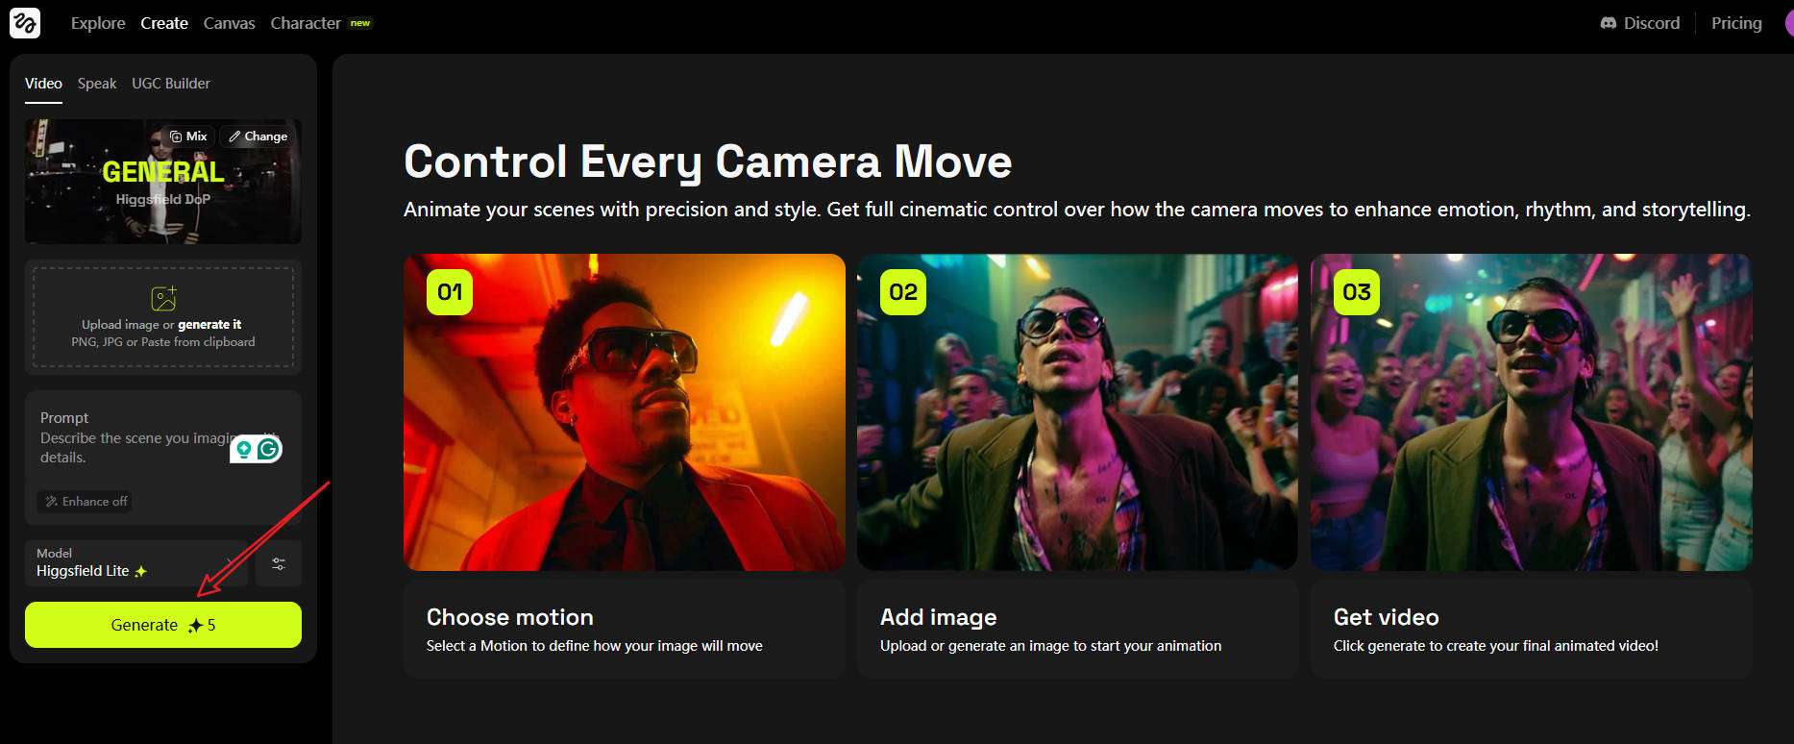This screenshot has height=744, width=1794.
Task: Click the 'Select a Motion to define' description
Action: 595,646
